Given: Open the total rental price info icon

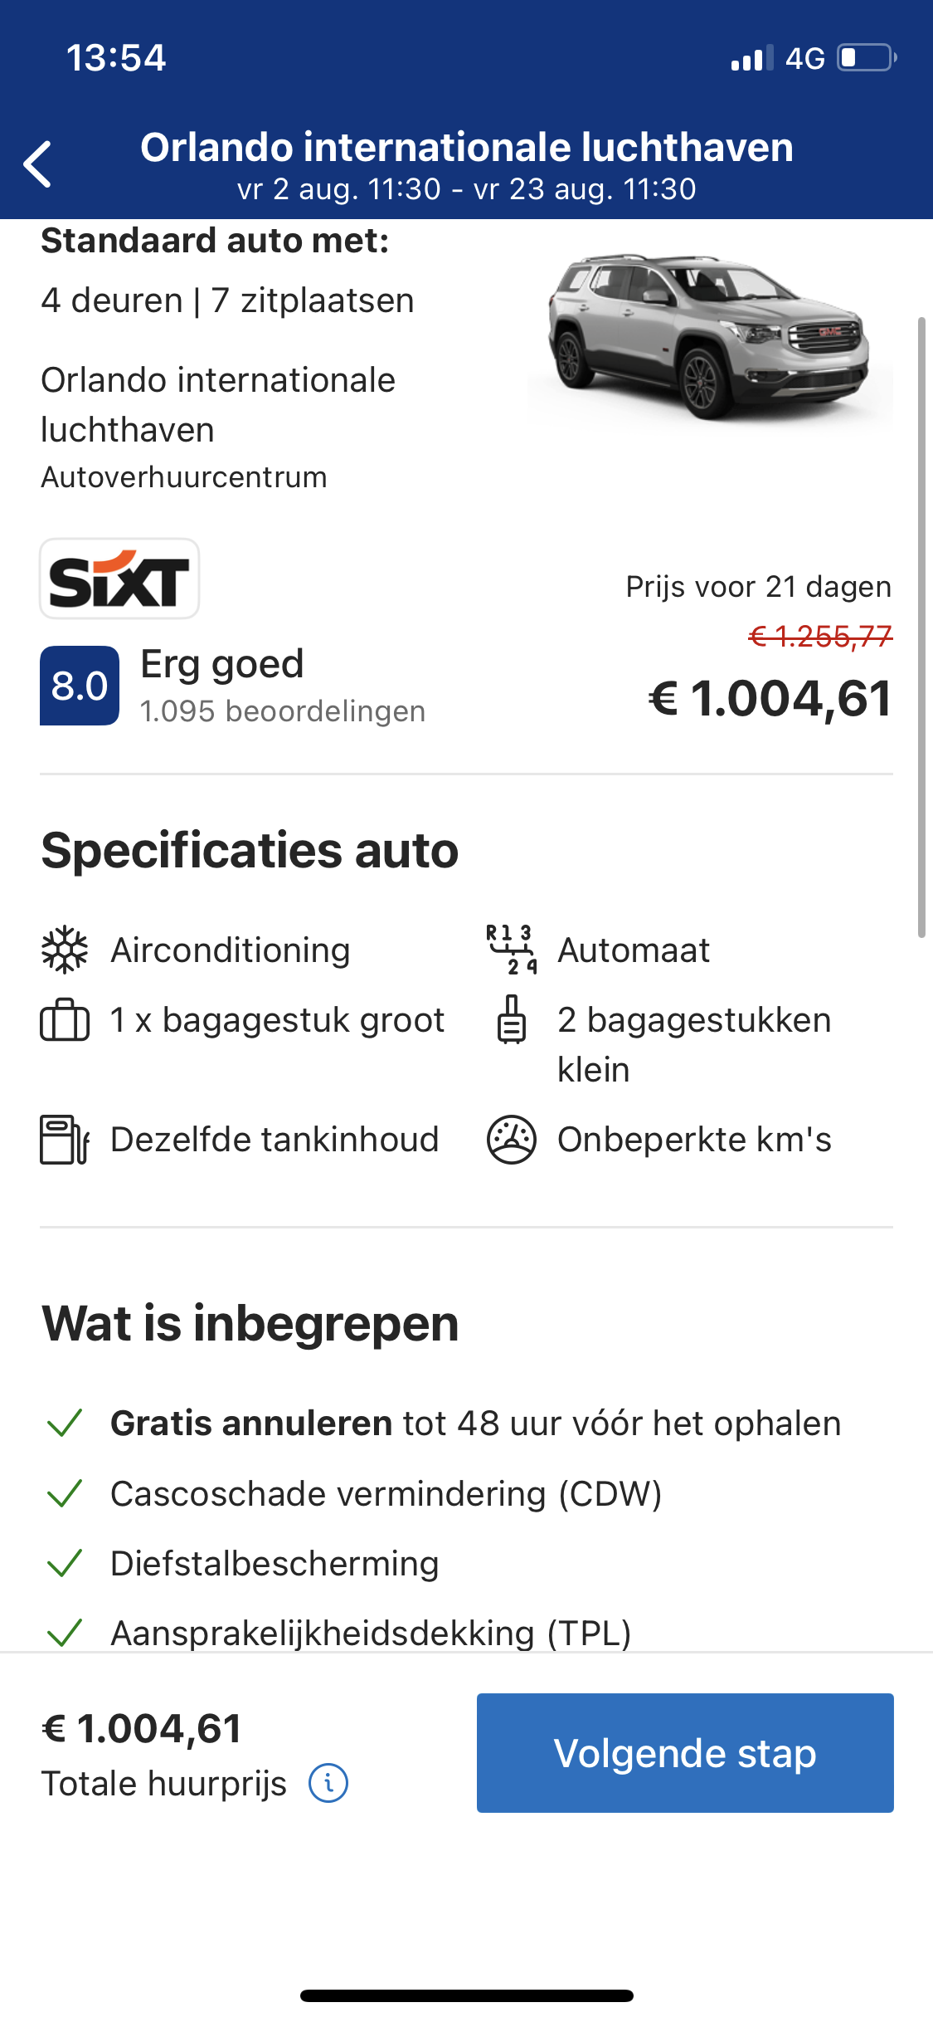Looking at the screenshot, I should (328, 1783).
